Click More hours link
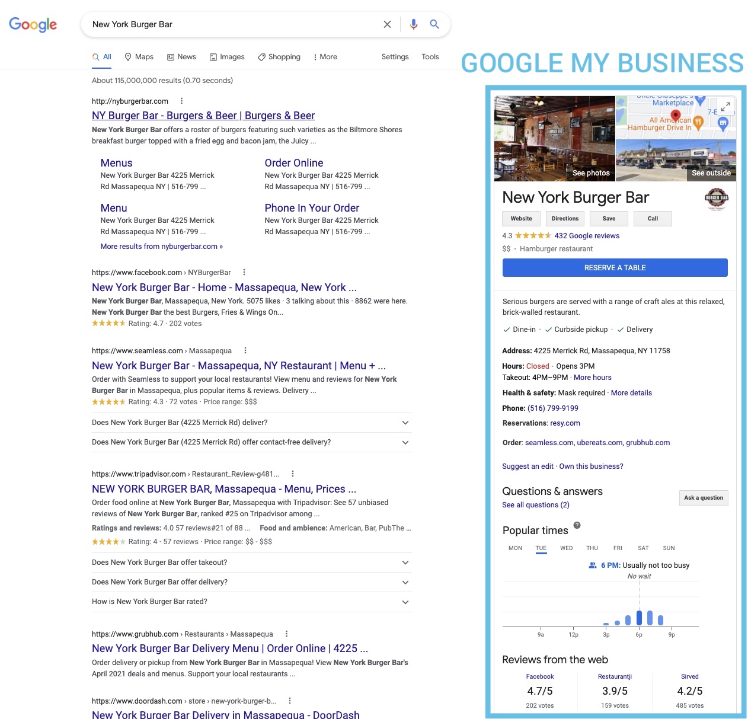This screenshot has width=748, height=719. pyautogui.click(x=592, y=378)
